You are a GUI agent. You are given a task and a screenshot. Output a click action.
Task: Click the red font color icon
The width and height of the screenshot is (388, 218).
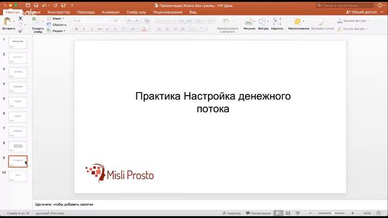click(144, 29)
